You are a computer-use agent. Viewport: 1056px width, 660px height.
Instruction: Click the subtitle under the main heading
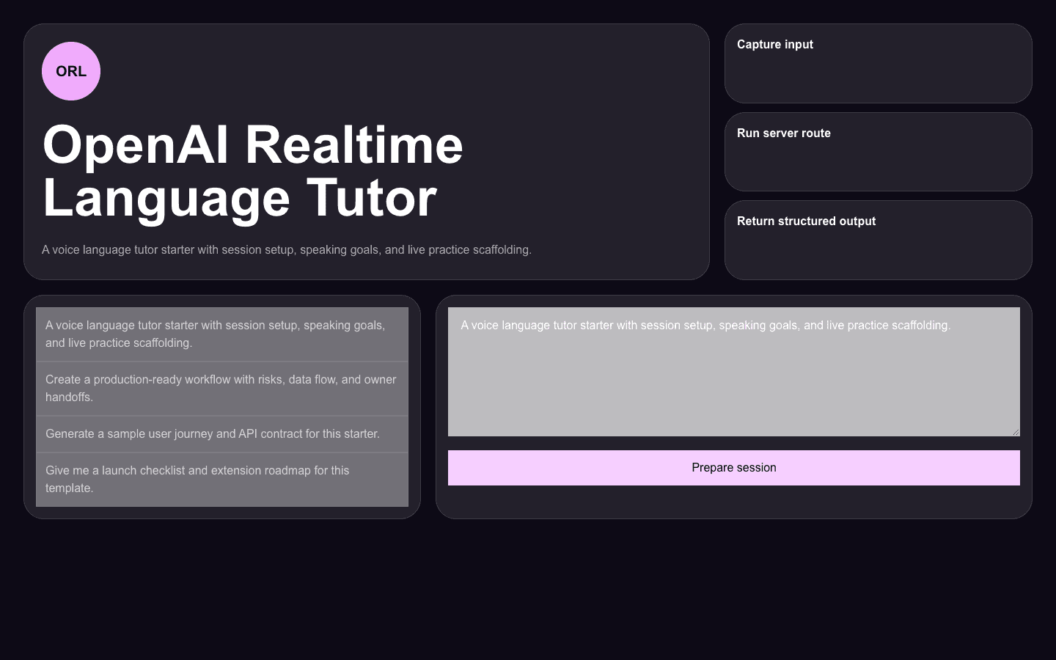pos(287,250)
